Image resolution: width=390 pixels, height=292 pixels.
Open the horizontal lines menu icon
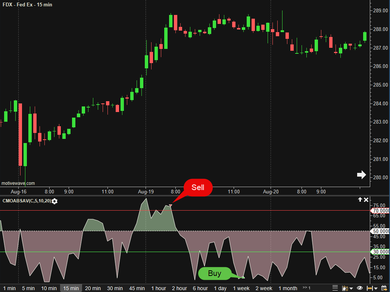(335, 288)
